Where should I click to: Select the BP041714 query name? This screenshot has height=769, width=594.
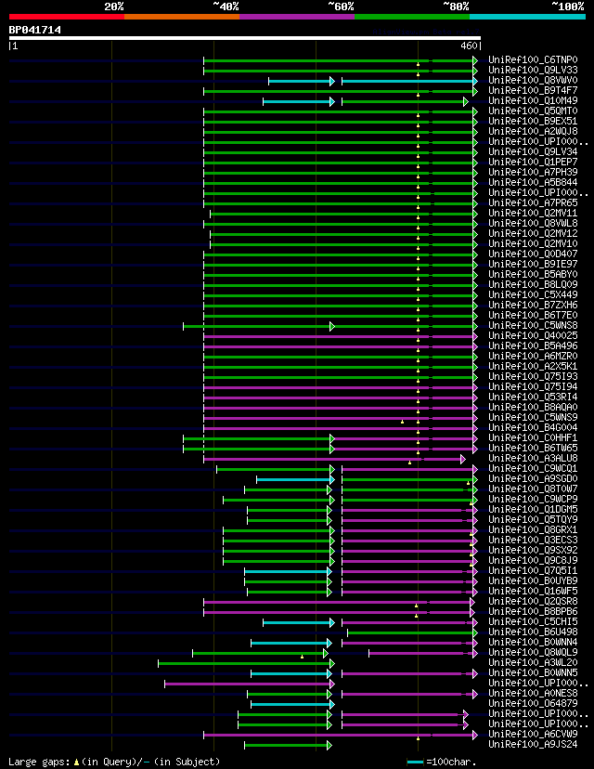point(34,30)
